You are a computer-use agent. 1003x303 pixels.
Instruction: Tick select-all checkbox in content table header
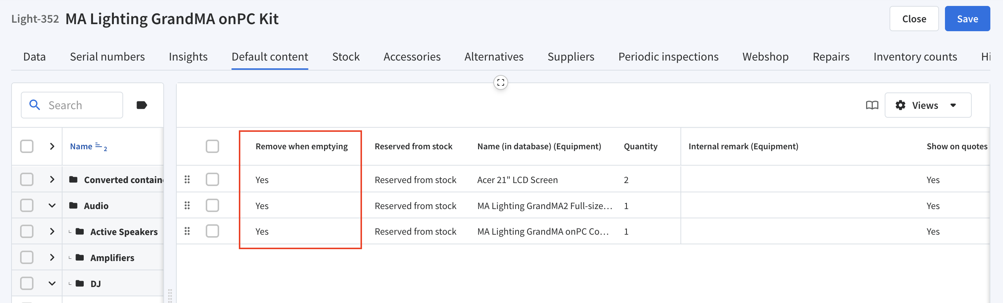[x=212, y=146]
